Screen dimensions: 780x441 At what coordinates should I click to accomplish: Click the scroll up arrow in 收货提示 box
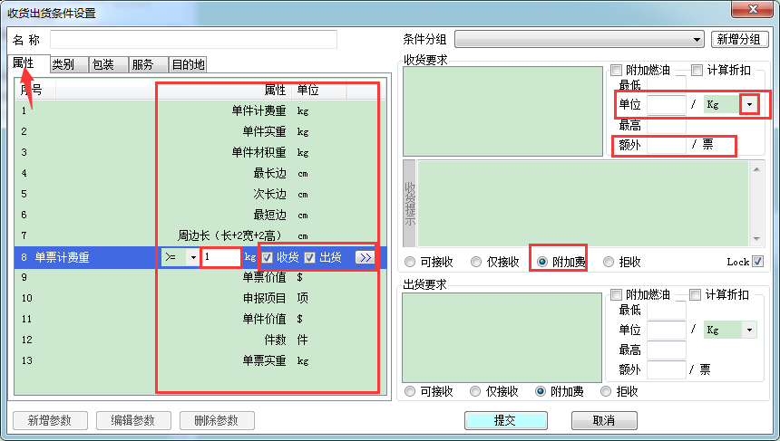tap(756, 168)
